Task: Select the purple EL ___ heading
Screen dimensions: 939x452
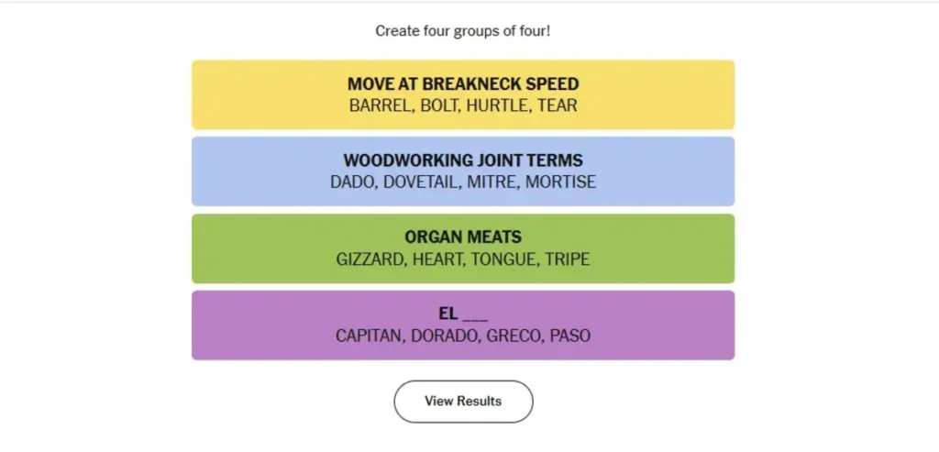Action: pyautogui.click(x=463, y=314)
